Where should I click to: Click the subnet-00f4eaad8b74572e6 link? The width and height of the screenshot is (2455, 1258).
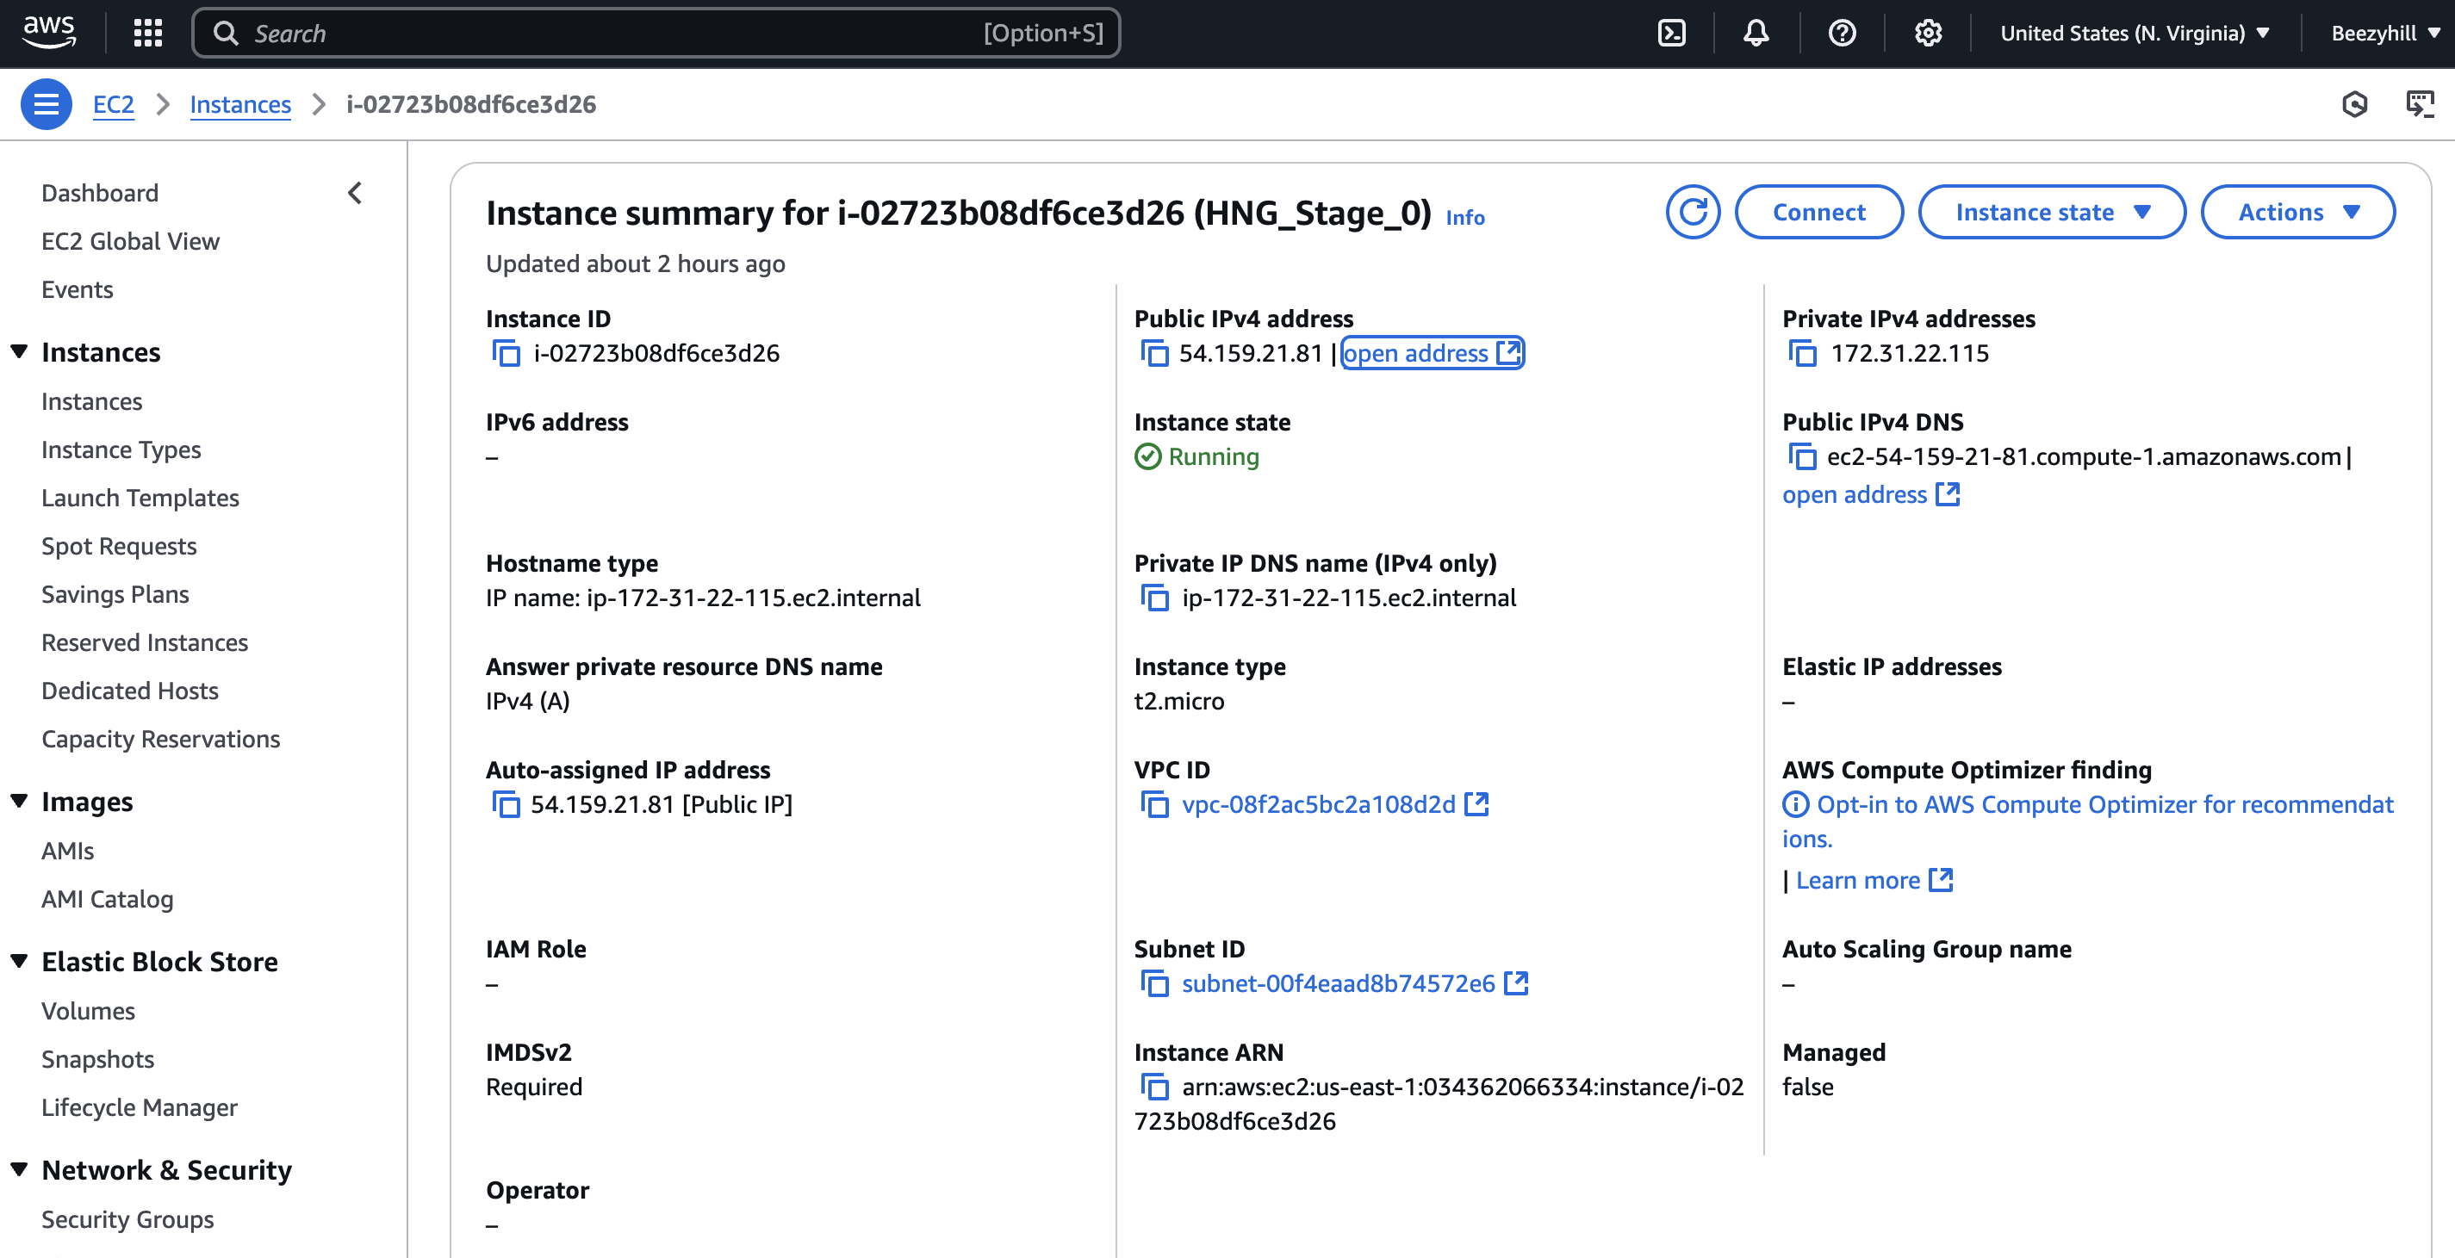(1338, 983)
